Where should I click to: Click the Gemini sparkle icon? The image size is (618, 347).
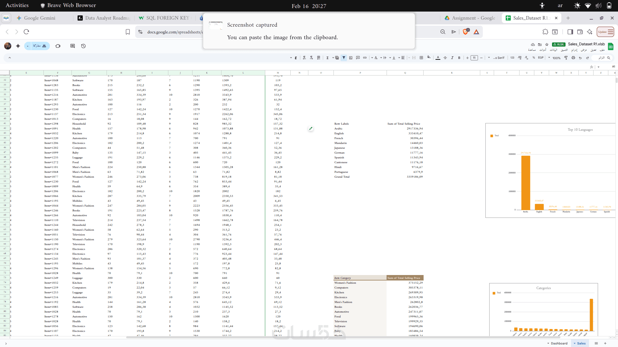point(18,46)
